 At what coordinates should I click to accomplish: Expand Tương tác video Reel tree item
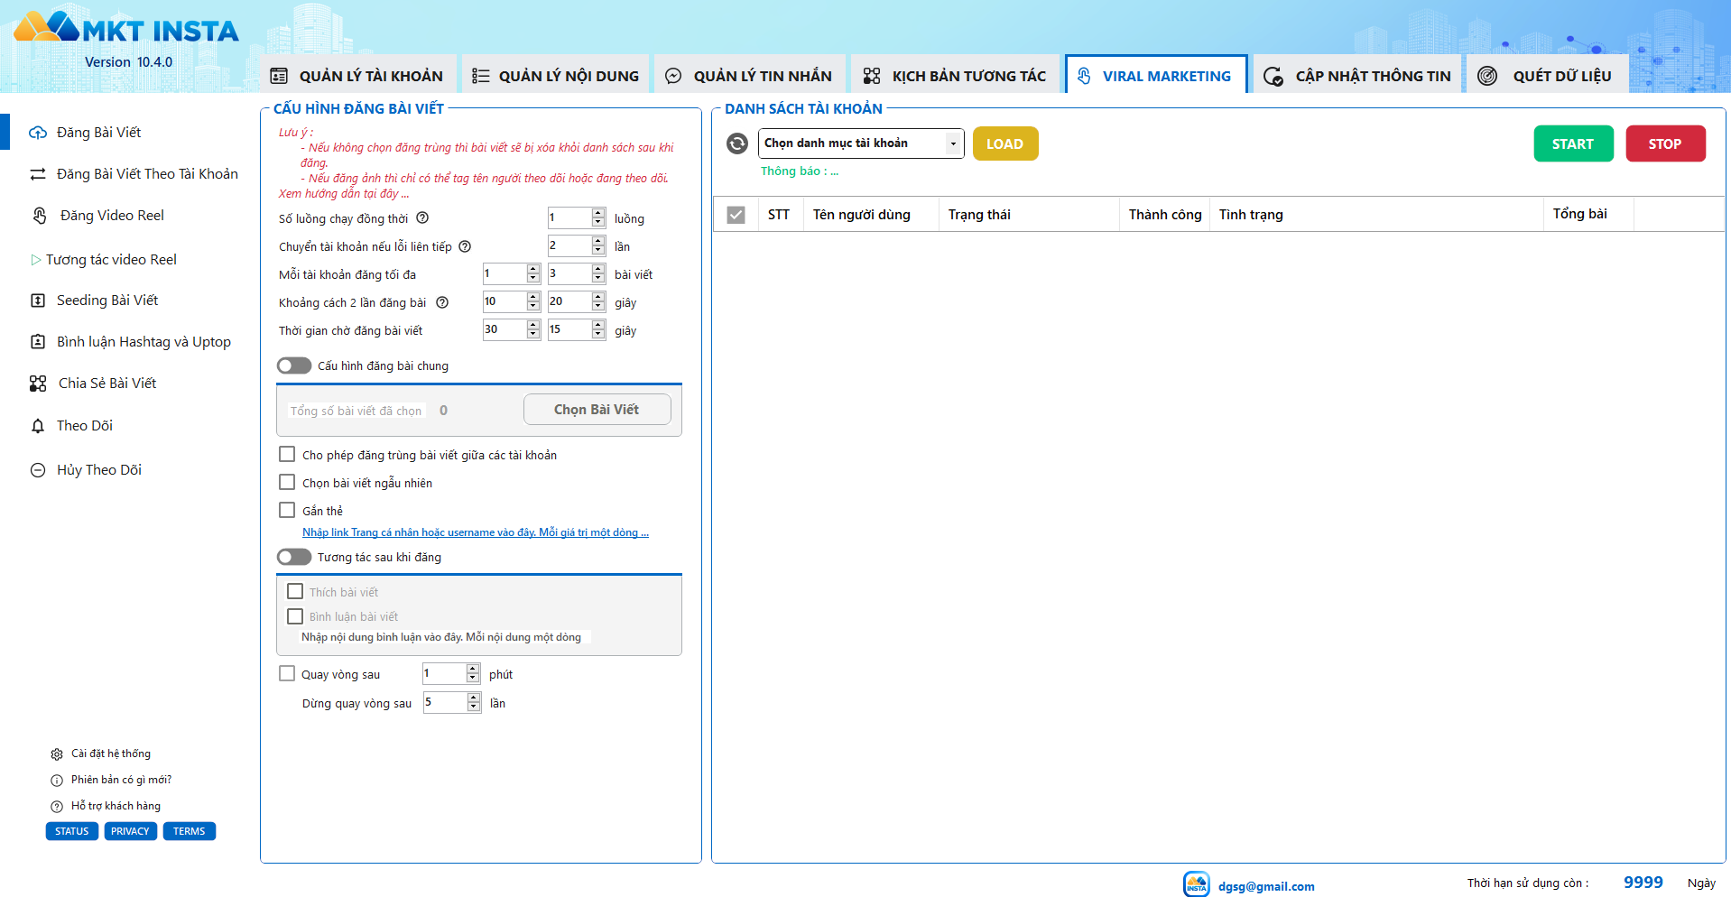click(x=36, y=260)
